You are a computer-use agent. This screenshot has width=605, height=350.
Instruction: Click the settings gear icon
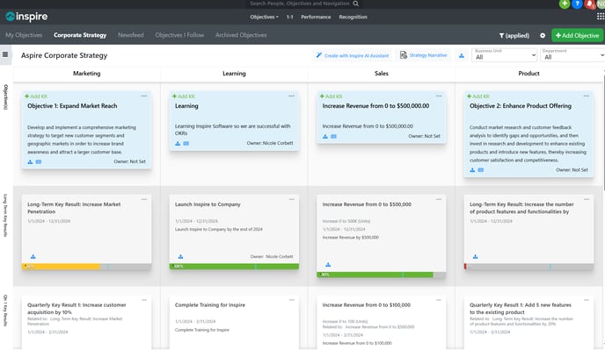(x=543, y=35)
